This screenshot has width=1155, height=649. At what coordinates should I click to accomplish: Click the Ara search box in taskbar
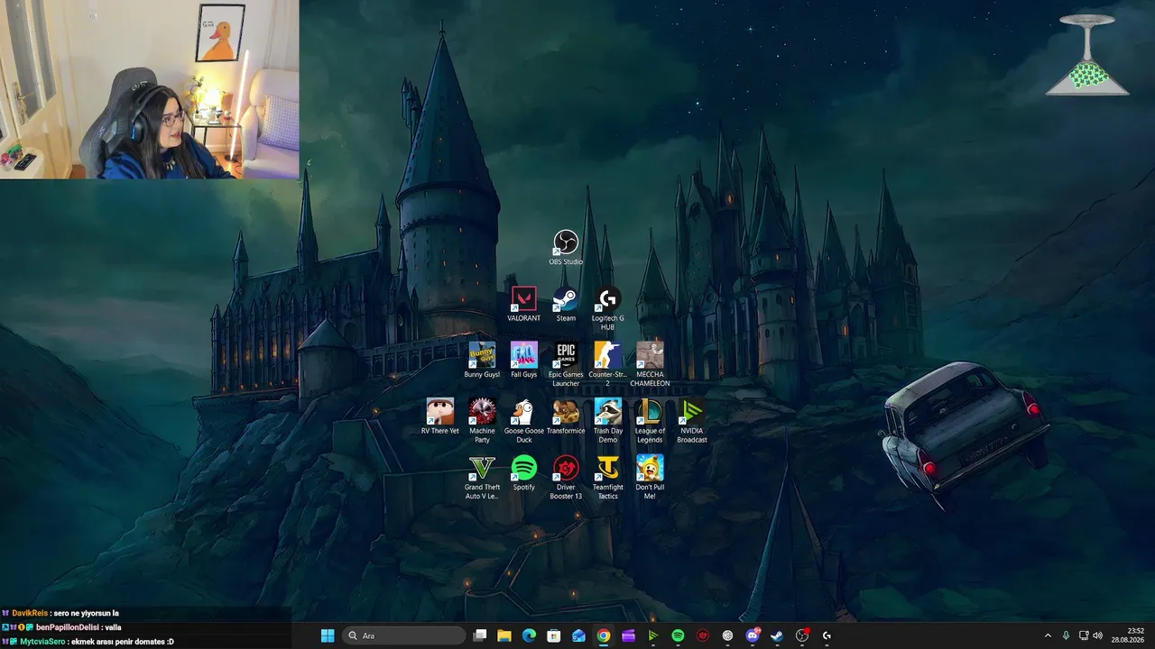[x=404, y=635]
